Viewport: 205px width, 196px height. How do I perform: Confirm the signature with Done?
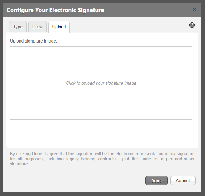(x=156, y=181)
